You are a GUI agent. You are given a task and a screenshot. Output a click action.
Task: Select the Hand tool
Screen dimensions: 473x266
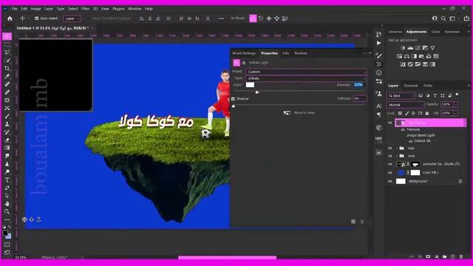point(7,204)
